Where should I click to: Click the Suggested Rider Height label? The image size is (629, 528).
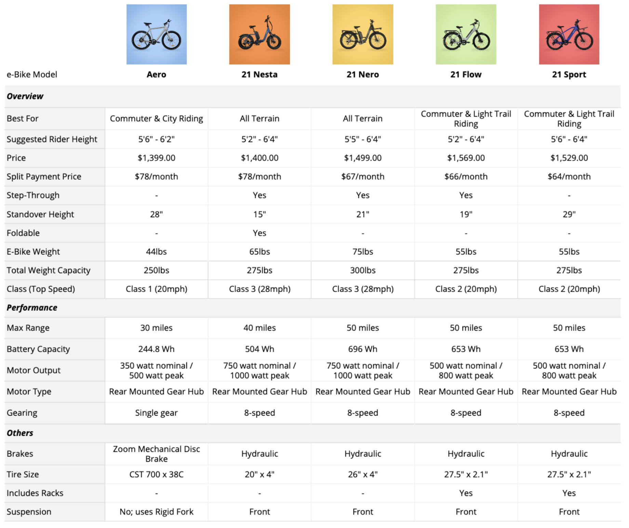[52, 139]
